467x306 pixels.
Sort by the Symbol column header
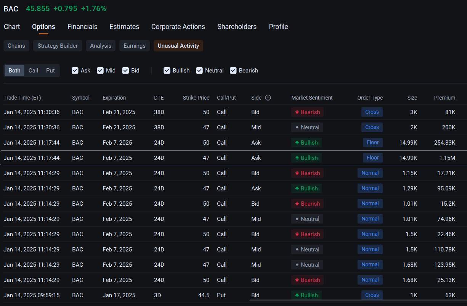pyautogui.click(x=81, y=98)
